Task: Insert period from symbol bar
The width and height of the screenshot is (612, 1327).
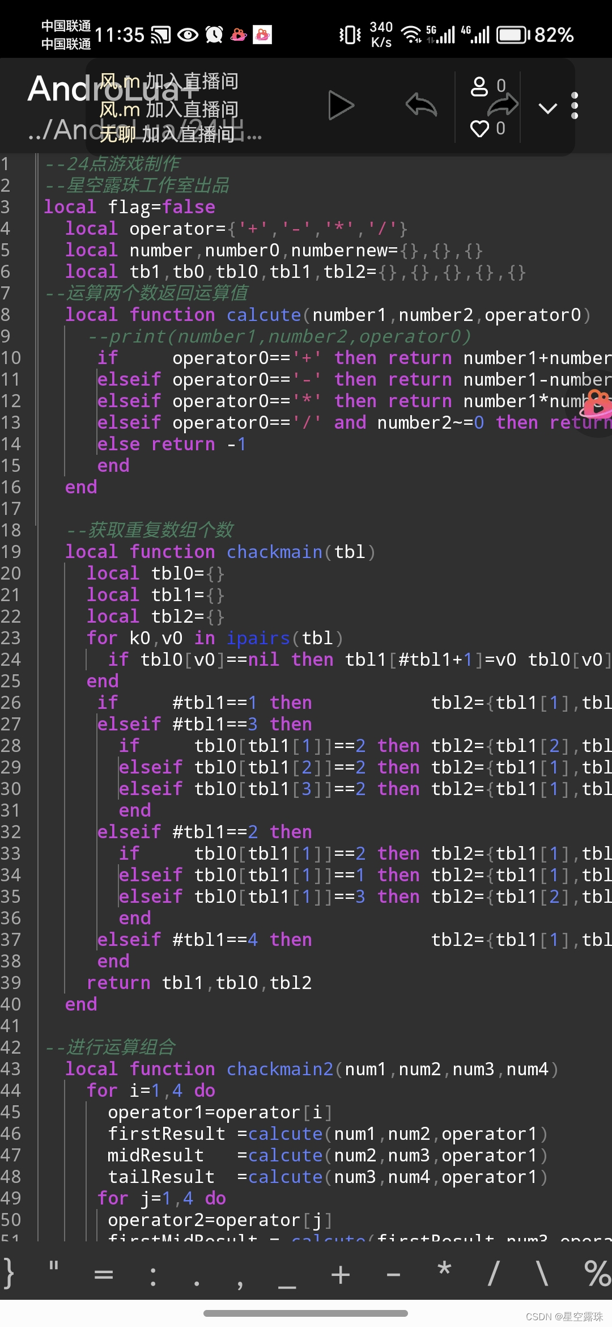Action: [x=197, y=1283]
